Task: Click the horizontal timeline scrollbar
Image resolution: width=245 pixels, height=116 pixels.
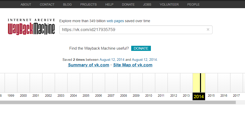Action: tap(118, 102)
